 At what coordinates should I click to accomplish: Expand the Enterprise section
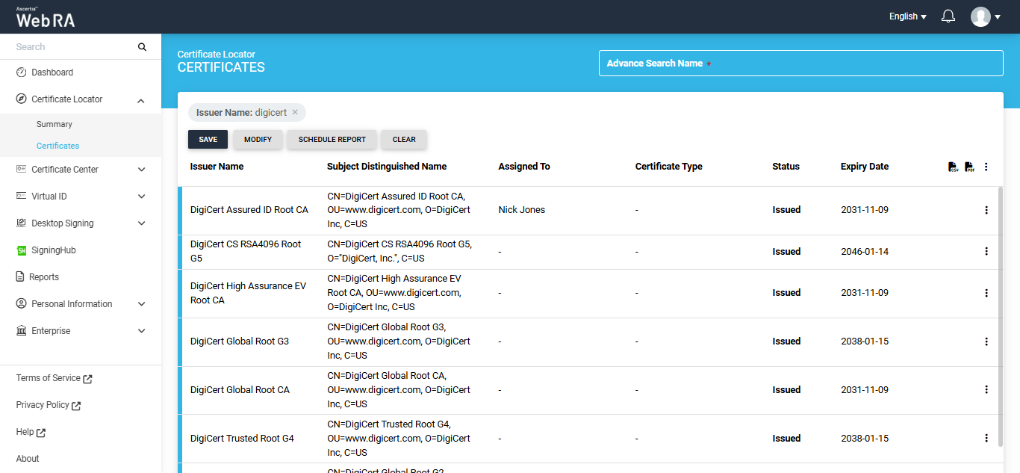click(142, 331)
